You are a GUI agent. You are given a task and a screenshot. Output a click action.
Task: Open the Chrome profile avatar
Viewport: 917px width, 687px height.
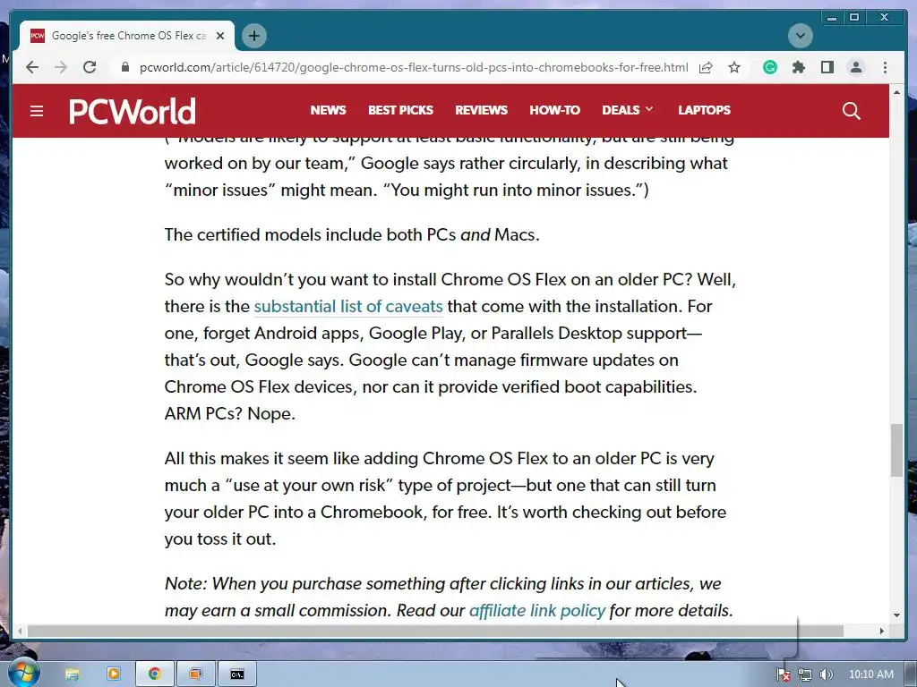856,67
